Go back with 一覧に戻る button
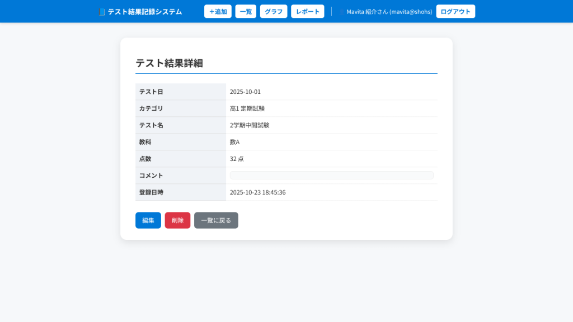The width and height of the screenshot is (573, 322). (216, 220)
